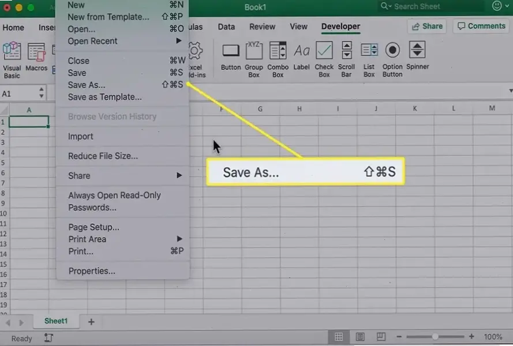Choose Reduce File Size...
This screenshot has height=346, width=513.
pyautogui.click(x=122, y=156)
